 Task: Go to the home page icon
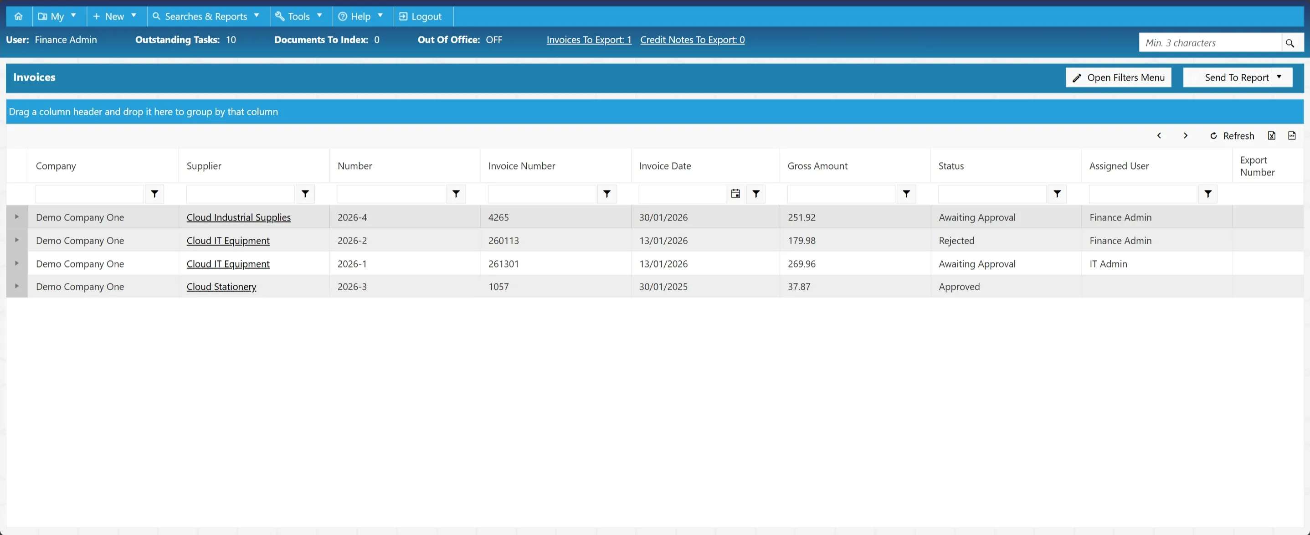pyautogui.click(x=19, y=16)
